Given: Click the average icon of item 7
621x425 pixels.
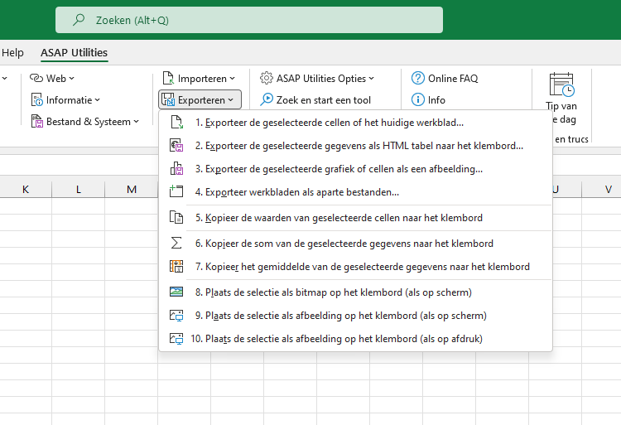Looking at the screenshot, I should coord(176,266).
